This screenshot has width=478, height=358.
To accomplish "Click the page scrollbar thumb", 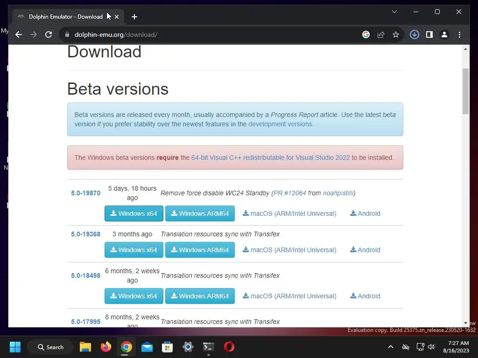I will (465, 91).
